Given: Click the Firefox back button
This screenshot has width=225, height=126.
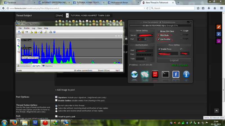Looking at the screenshot, I should [x=3, y=8].
